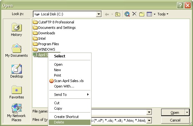Expand the Send To submenu
Screen dimensions: 193x126
click(70, 95)
